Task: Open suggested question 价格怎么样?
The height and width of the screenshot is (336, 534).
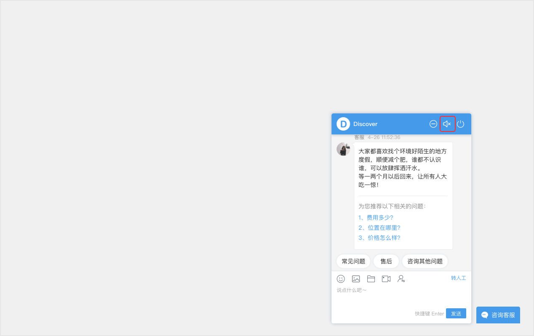Action: click(x=379, y=238)
